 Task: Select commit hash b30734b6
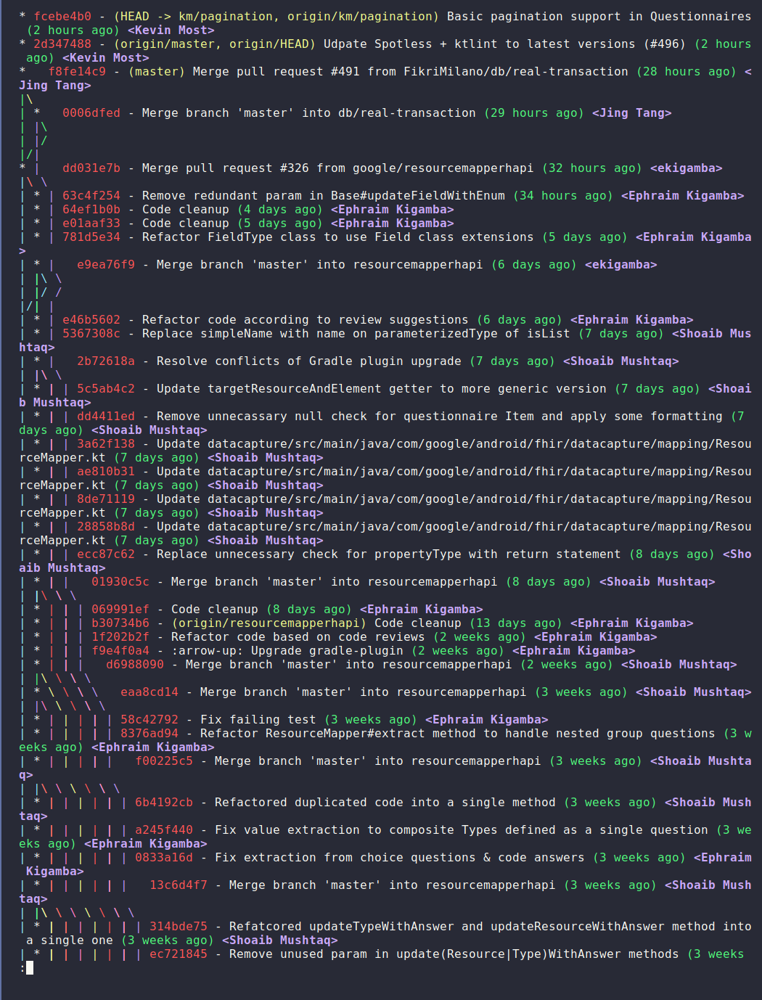[x=120, y=623]
